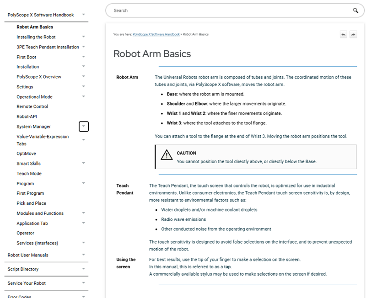Expand the Modules and Functions arrow
Screen dimensions: 366x298
[83, 213]
